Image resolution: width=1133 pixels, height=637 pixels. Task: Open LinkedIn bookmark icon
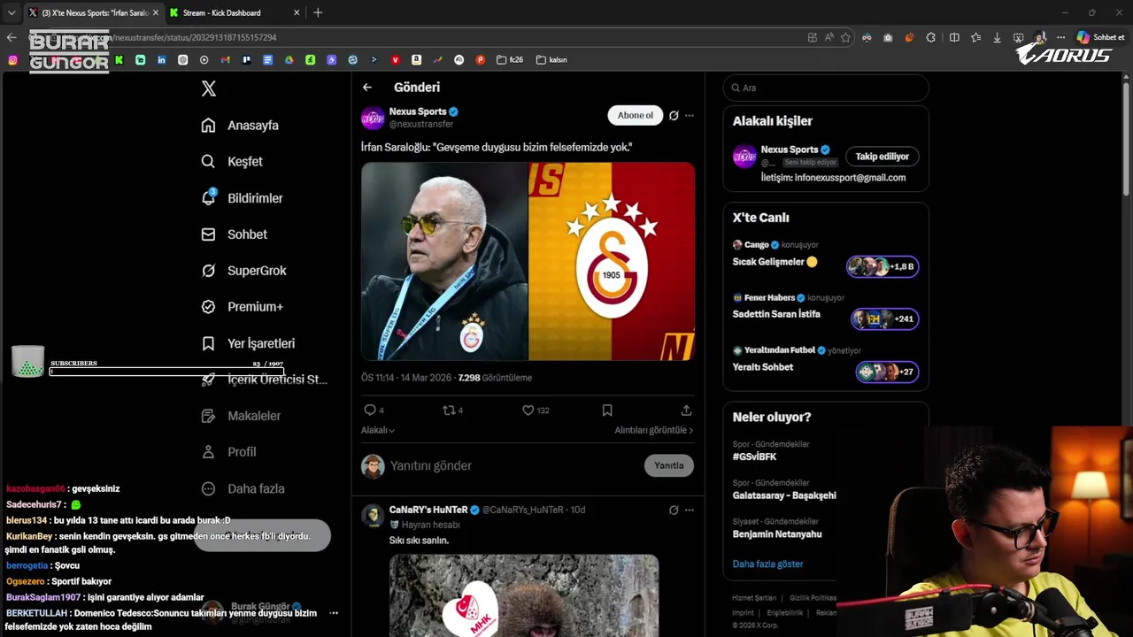[161, 60]
